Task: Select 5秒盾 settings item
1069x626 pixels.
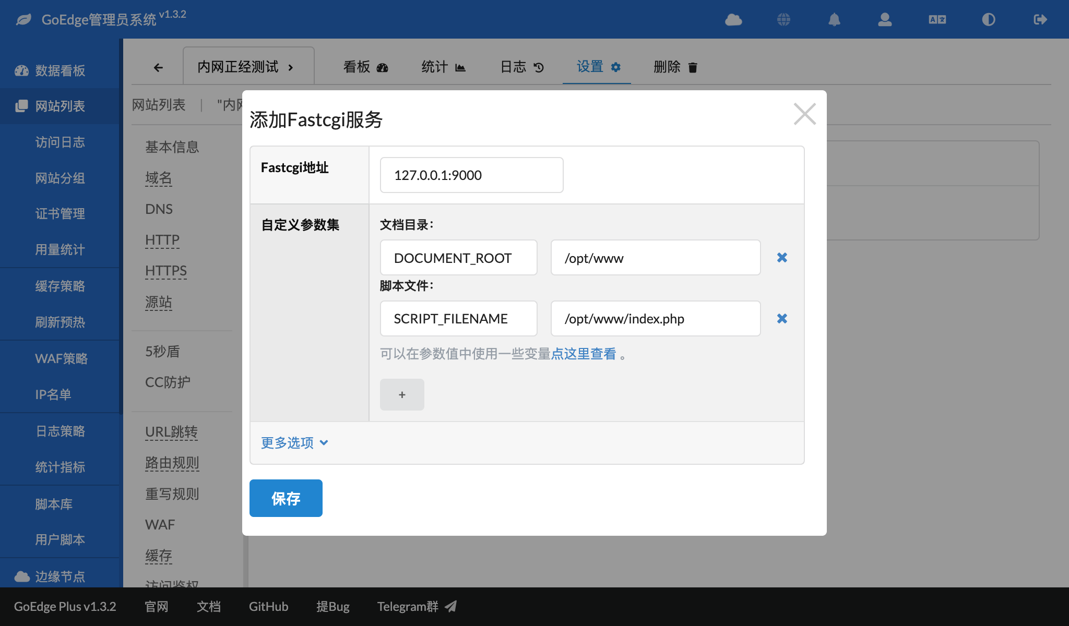Action: (162, 351)
